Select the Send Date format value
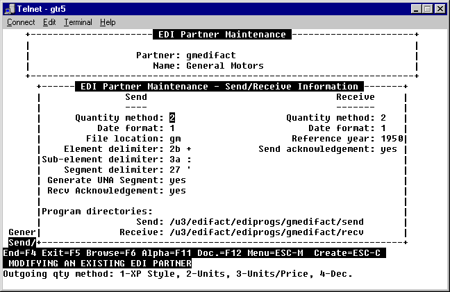This screenshot has width=450, height=292. (x=172, y=128)
